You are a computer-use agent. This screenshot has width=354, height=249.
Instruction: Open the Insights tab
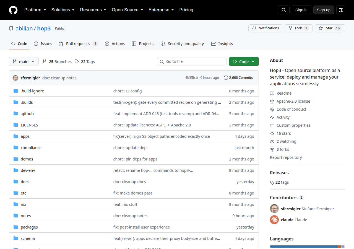click(x=222, y=44)
